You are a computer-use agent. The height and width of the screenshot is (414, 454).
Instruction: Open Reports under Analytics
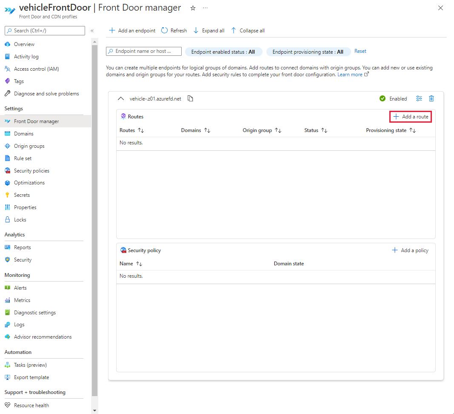point(22,247)
